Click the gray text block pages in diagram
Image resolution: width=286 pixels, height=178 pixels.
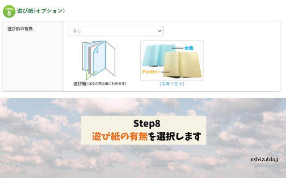89,58
